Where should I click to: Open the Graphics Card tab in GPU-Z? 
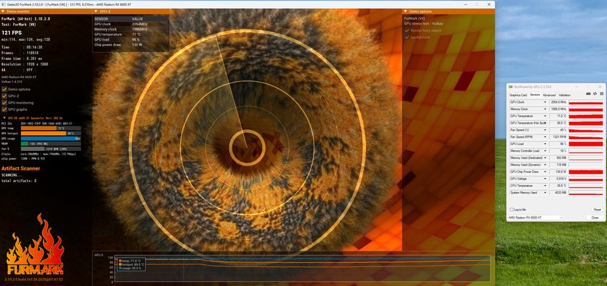point(518,95)
